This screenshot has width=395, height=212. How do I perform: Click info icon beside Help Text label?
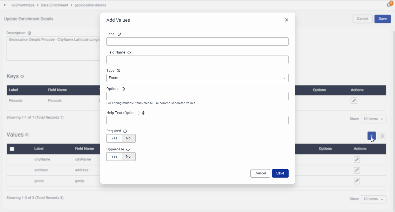pos(143,113)
